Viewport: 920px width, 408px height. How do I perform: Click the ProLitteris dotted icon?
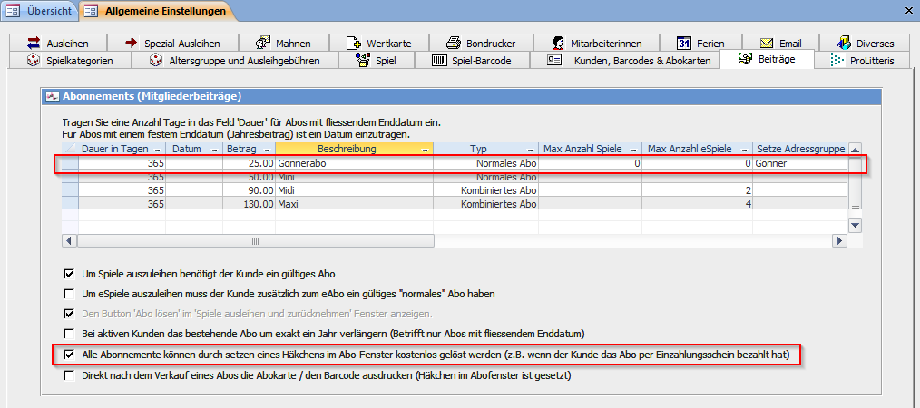[x=837, y=60]
